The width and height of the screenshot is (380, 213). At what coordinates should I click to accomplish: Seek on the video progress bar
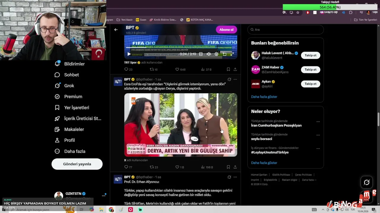point(180,47)
